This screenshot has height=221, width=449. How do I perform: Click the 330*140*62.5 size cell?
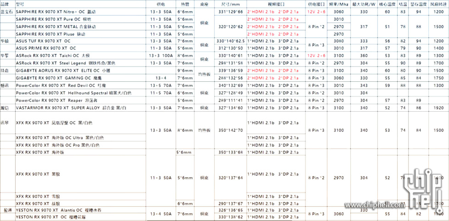point(231,41)
